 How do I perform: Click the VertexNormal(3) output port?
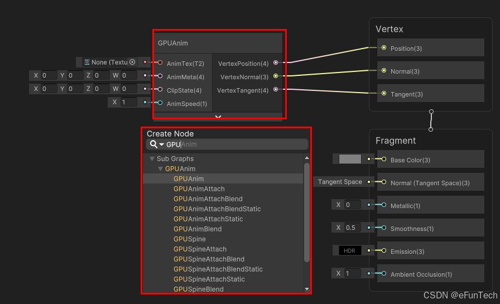(x=276, y=76)
